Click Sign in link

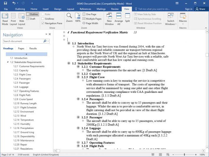(x=189, y=9)
